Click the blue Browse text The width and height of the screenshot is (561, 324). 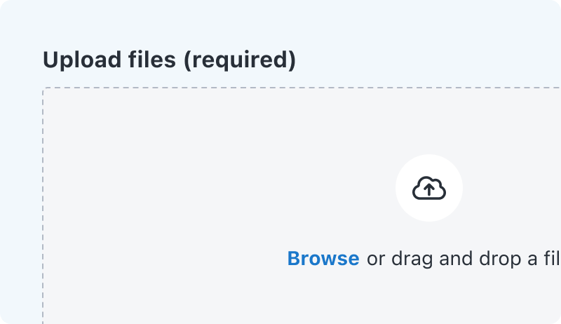[323, 259]
